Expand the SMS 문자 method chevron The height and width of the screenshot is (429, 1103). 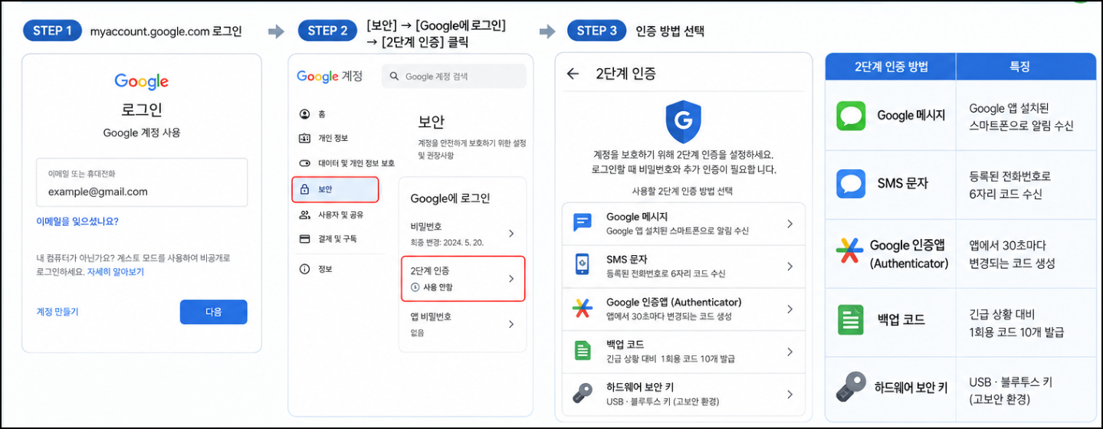coord(789,267)
